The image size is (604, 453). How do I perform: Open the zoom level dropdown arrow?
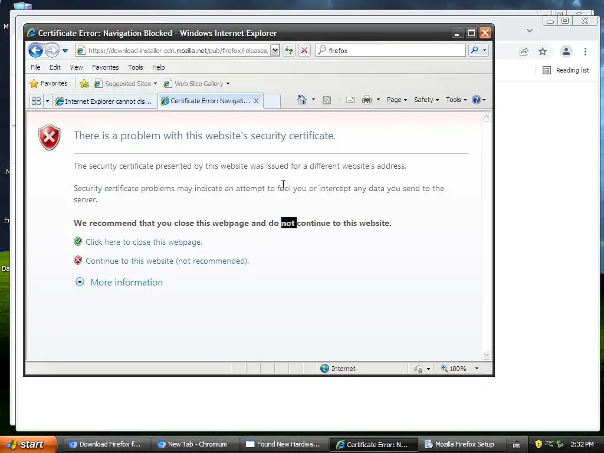point(477,369)
